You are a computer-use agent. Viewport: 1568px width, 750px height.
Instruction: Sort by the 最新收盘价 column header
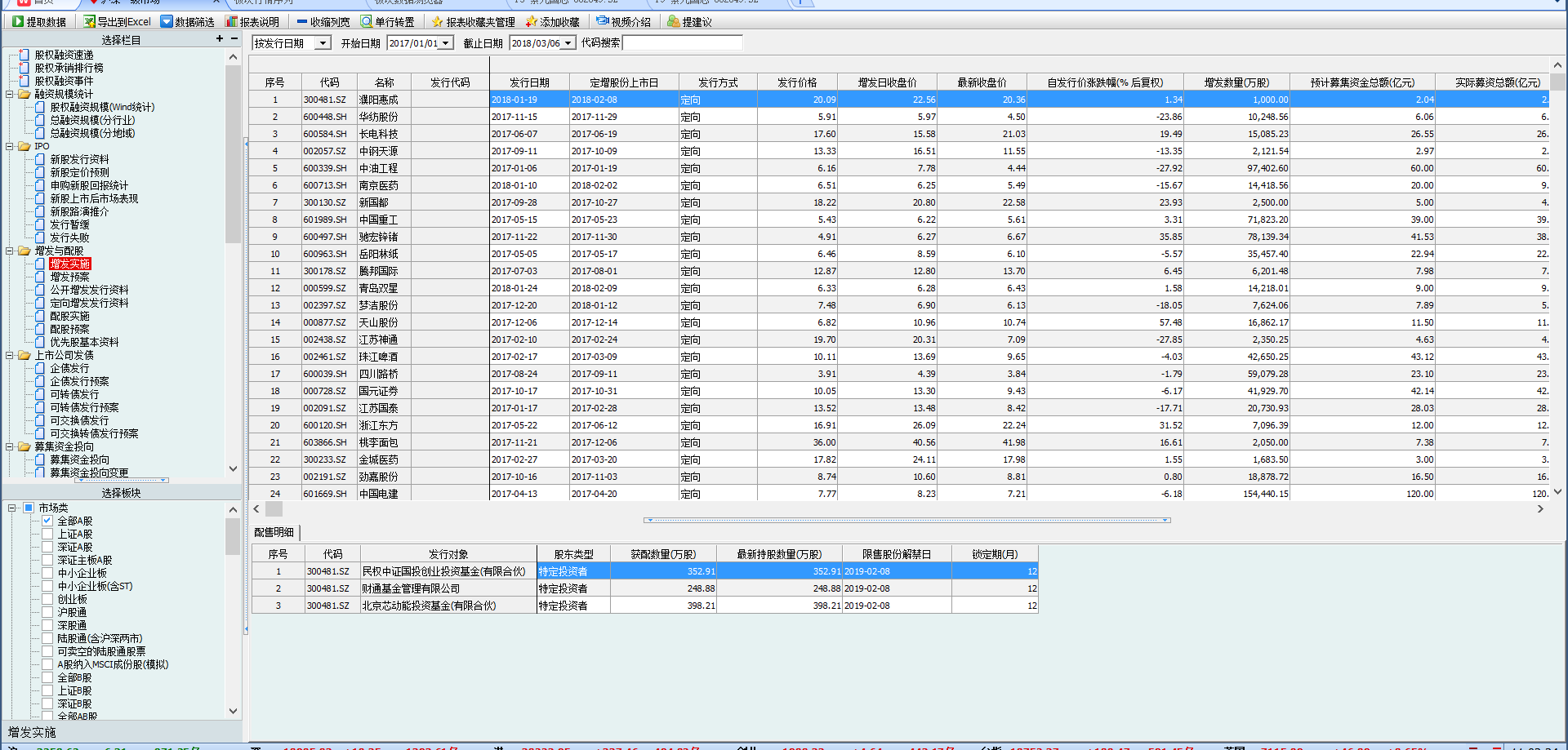[x=982, y=82]
